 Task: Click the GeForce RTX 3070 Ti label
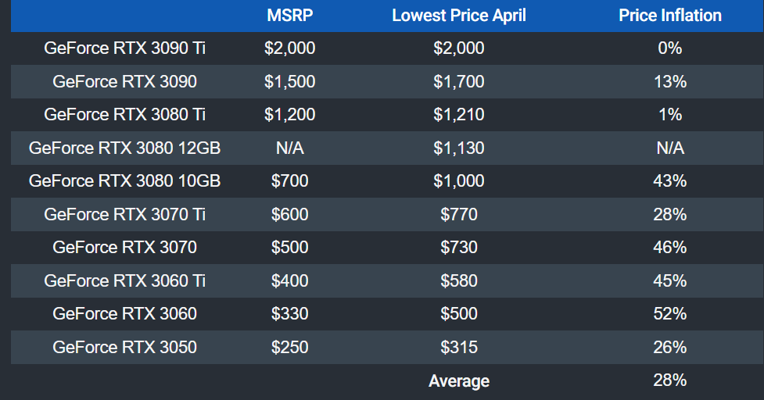tap(125, 214)
